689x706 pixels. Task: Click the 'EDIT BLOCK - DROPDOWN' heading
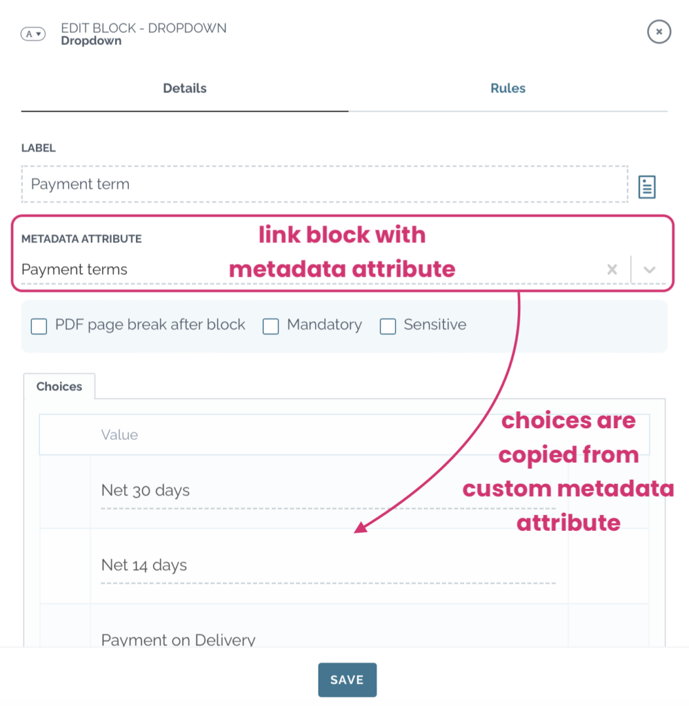coord(143,28)
